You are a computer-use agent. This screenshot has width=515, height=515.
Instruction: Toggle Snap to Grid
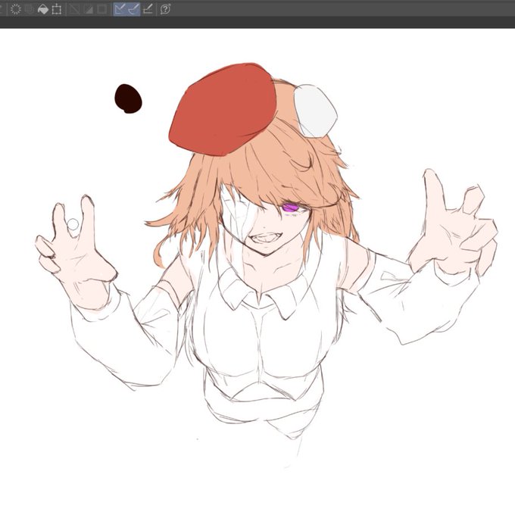click(148, 9)
